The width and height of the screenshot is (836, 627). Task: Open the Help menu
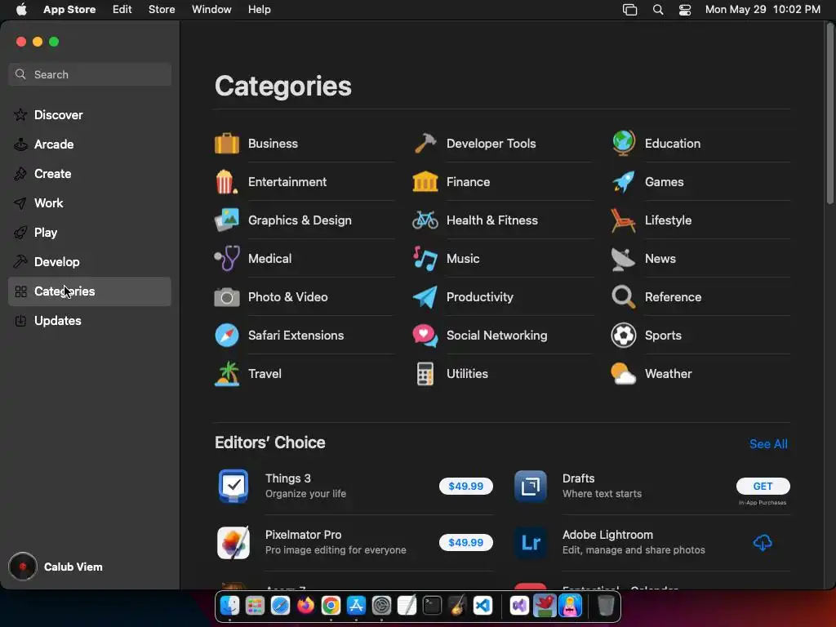coord(259,9)
